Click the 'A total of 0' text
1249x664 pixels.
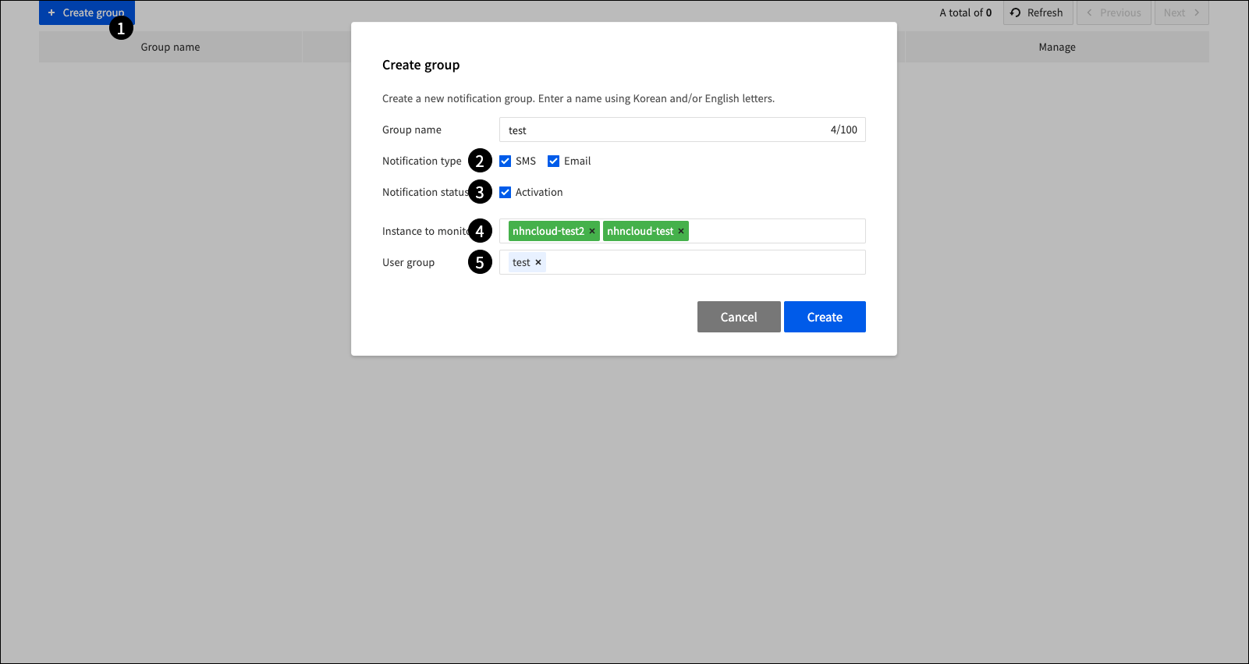[966, 12]
